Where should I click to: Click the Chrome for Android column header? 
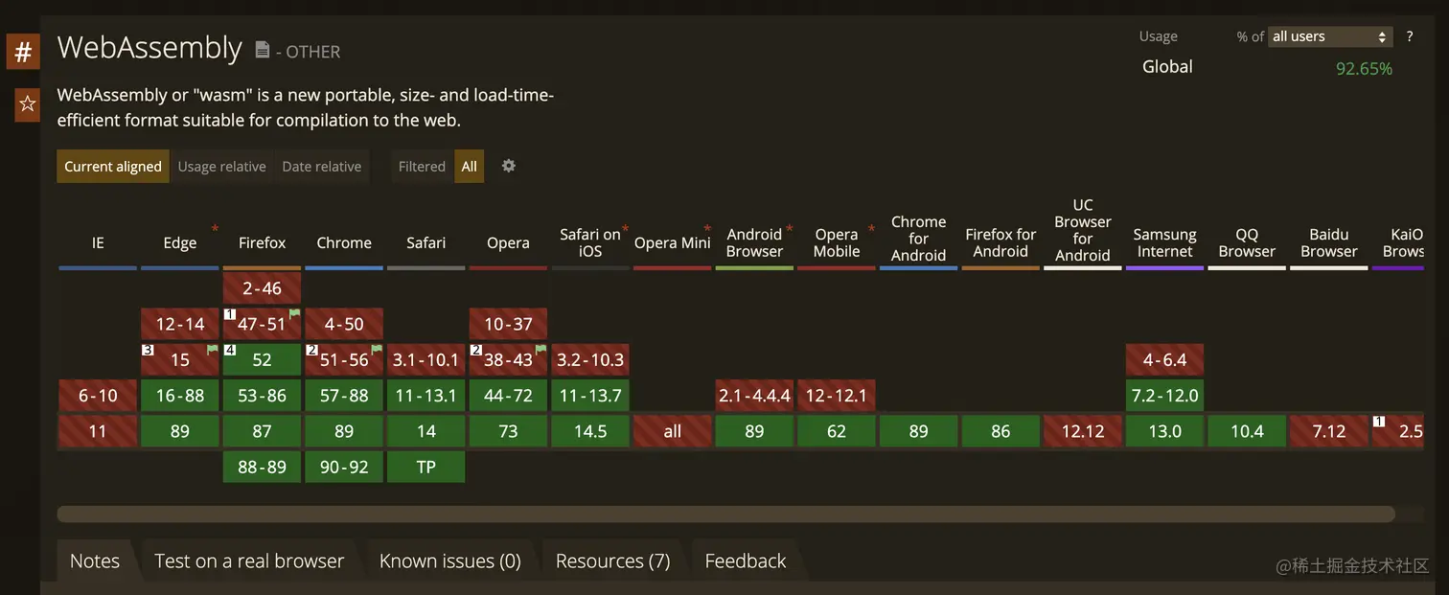tap(918, 239)
